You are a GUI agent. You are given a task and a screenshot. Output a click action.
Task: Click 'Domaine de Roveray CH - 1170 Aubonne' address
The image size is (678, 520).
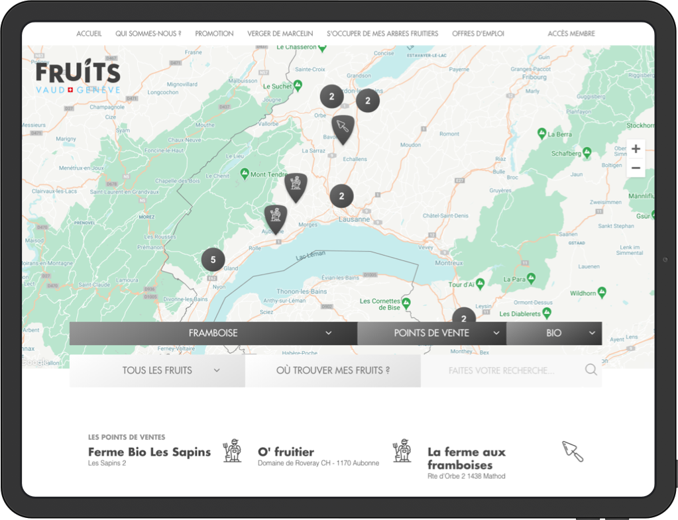click(x=318, y=463)
